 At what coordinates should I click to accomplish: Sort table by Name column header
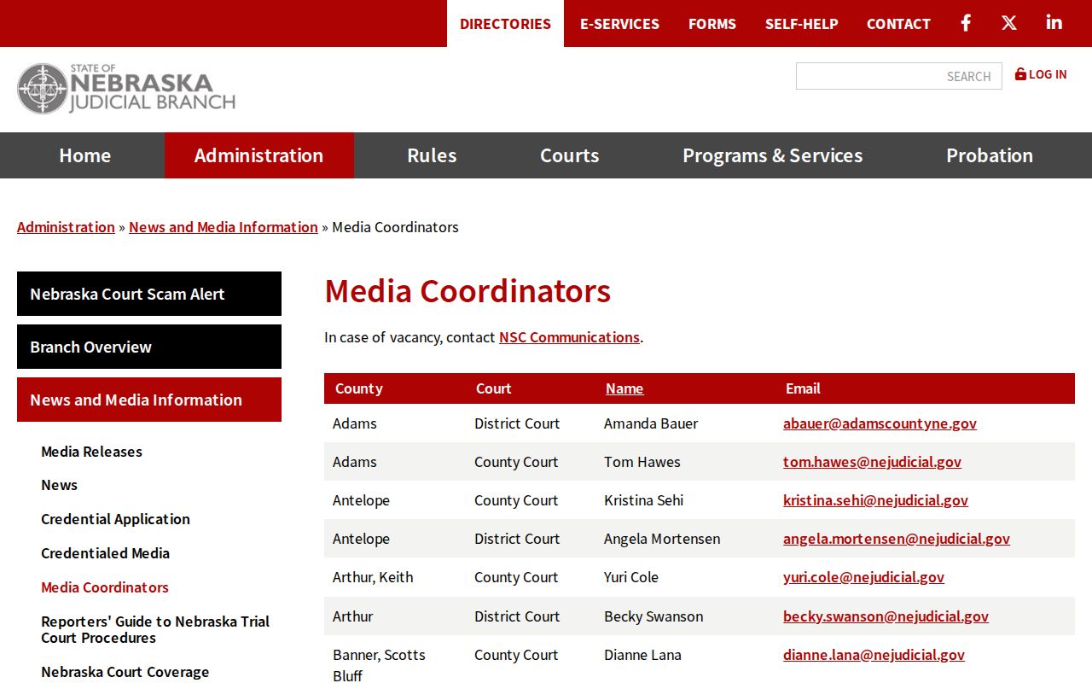624,388
